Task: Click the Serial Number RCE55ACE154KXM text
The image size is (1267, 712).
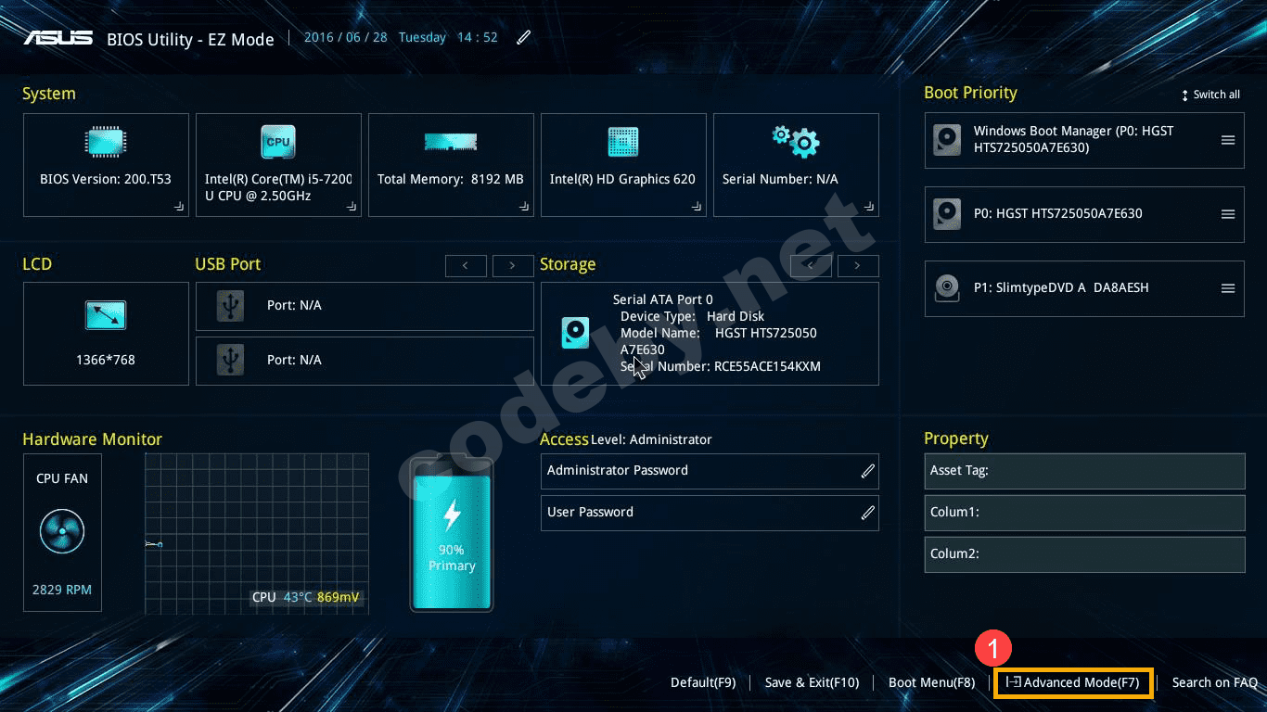Action: click(721, 366)
